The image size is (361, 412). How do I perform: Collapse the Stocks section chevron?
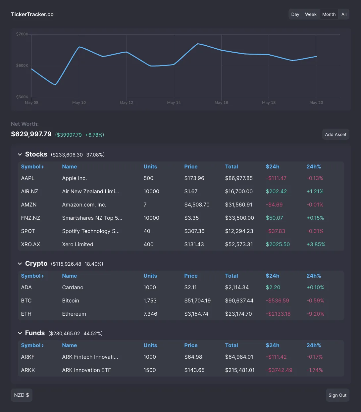[x=20, y=155]
